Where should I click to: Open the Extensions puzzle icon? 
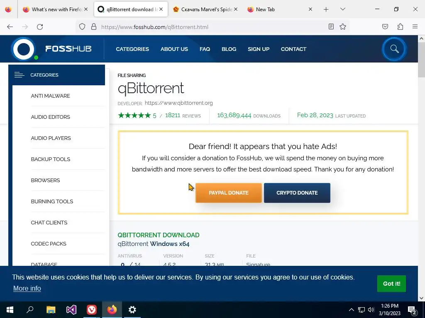[400, 26]
